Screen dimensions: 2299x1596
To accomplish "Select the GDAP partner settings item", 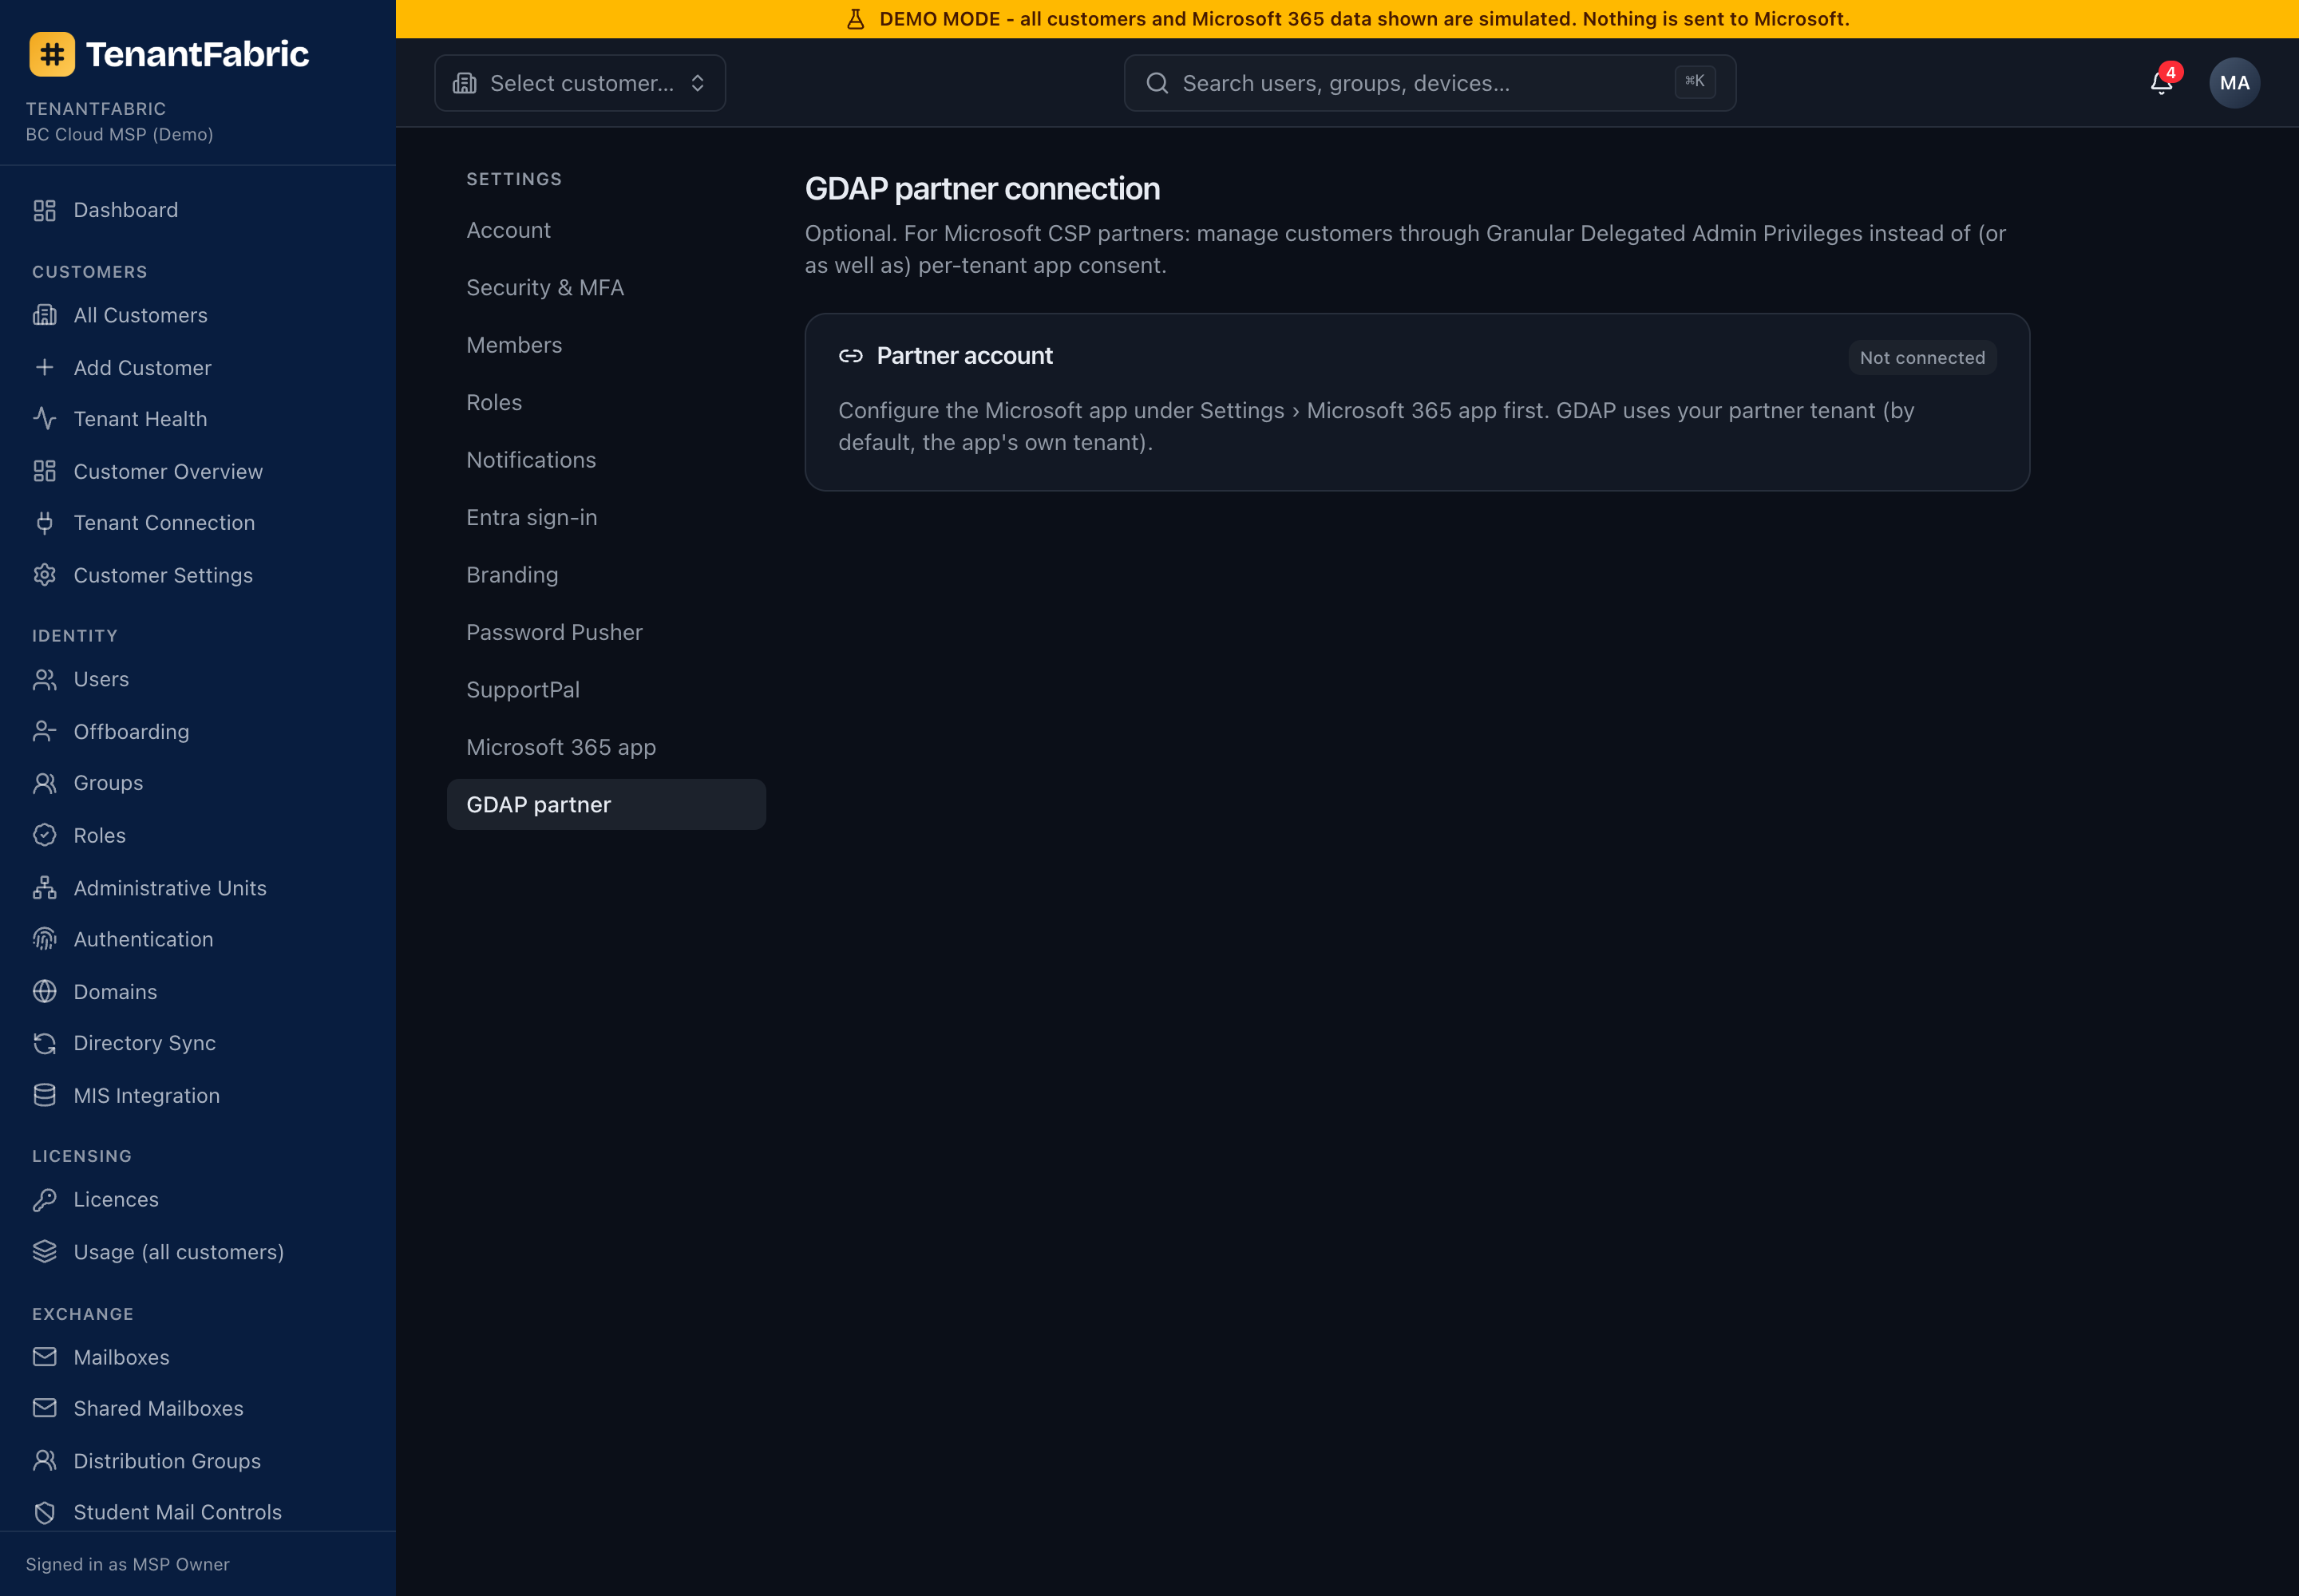I will tap(606, 805).
